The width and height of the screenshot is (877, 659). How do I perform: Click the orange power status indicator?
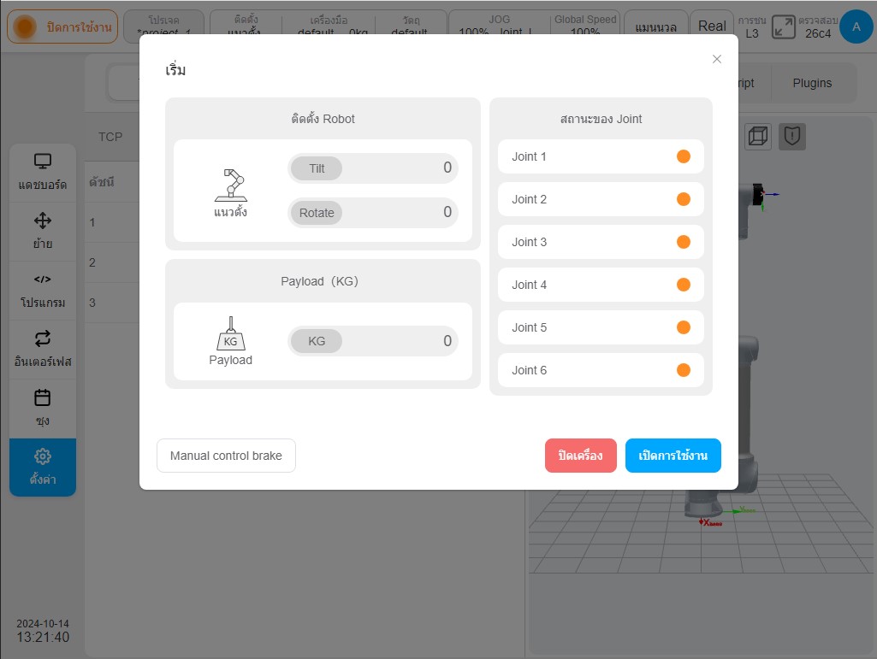click(25, 26)
